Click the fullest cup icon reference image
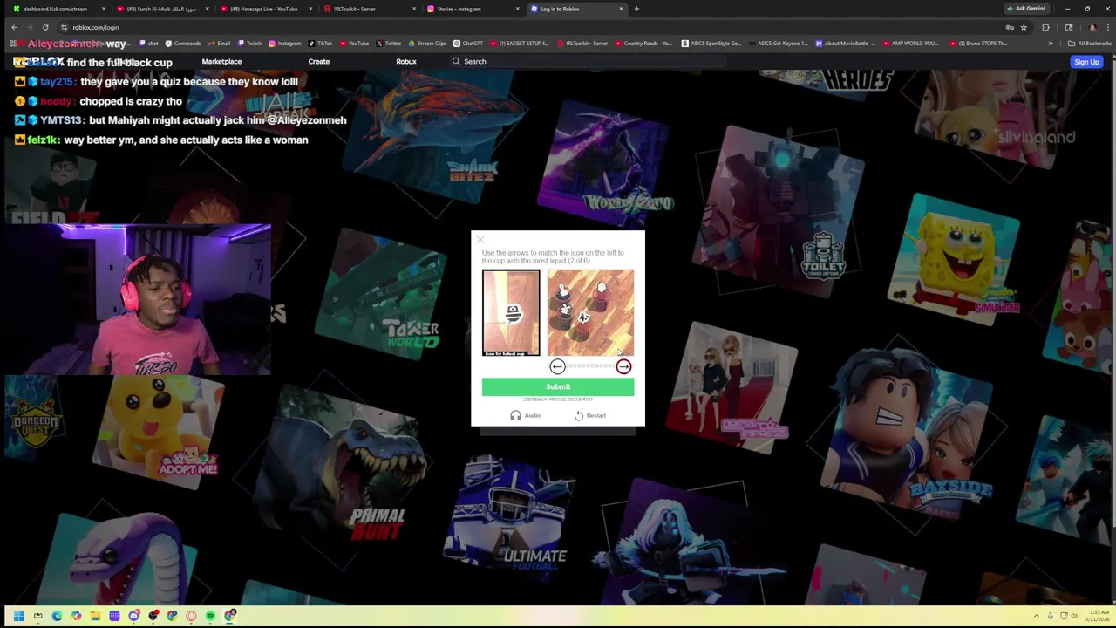 (x=511, y=312)
